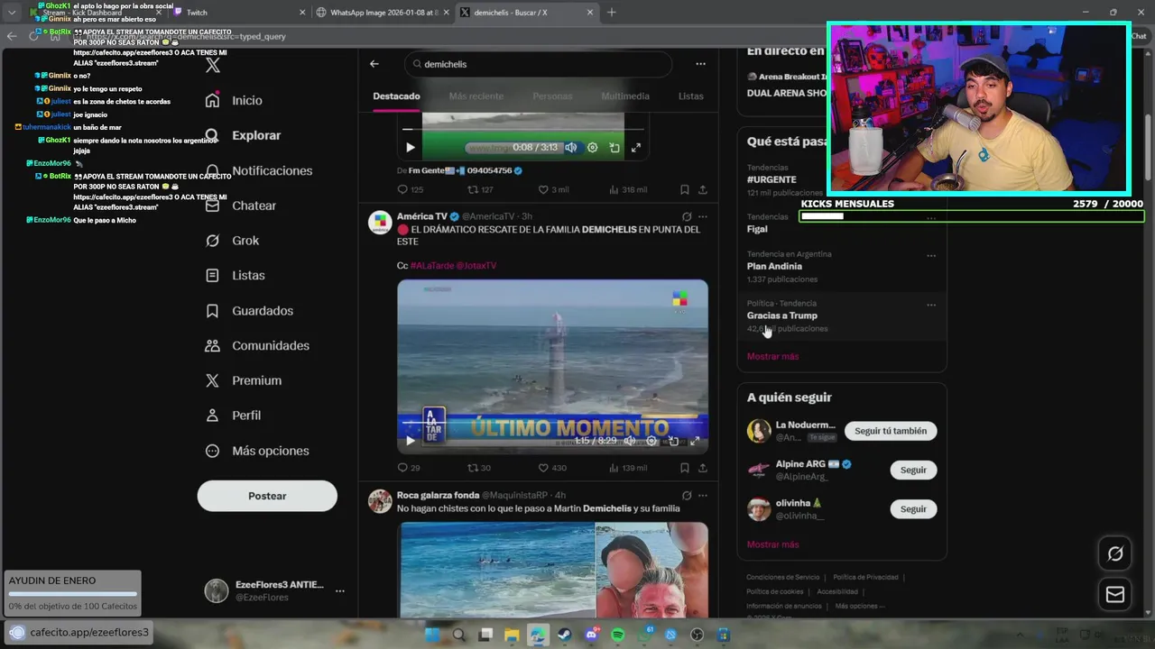The image size is (1155, 649).
Task: Open options for Plan Andinia trend
Action: click(x=931, y=256)
